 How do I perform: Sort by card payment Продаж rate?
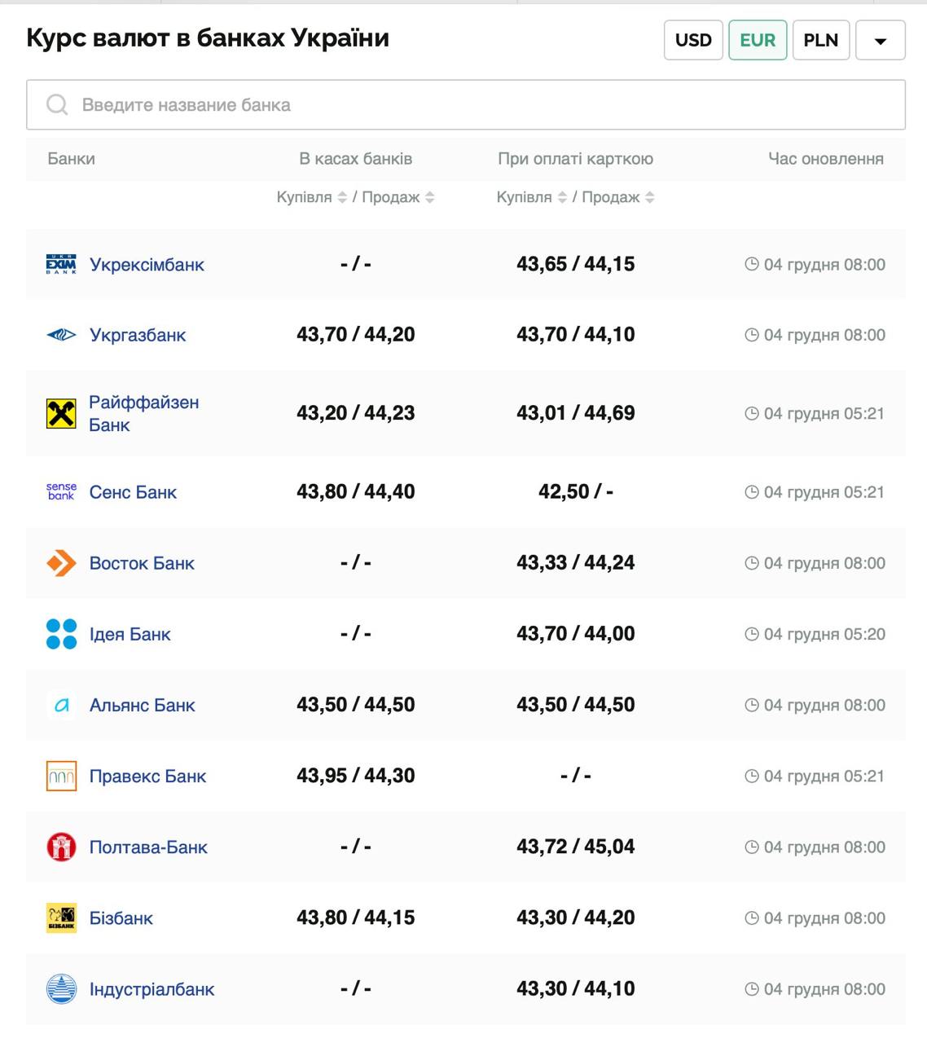point(649,197)
